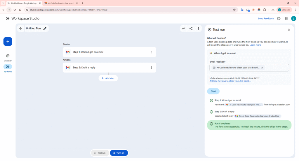Click the Learn more link
This screenshot has width=299, height=161.
[x=255, y=45]
